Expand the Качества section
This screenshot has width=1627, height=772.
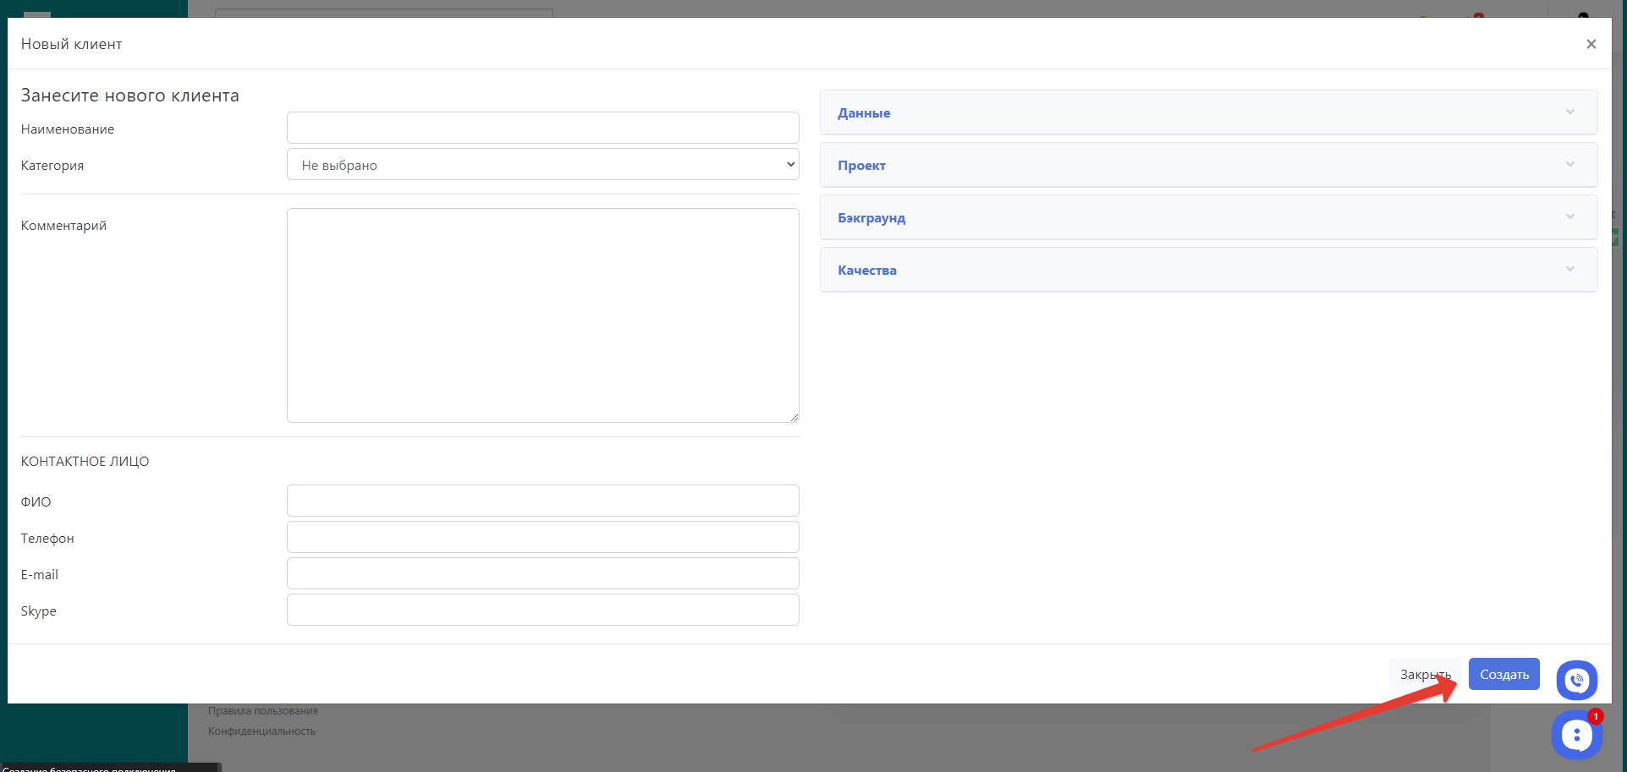pyautogui.click(x=867, y=271)
